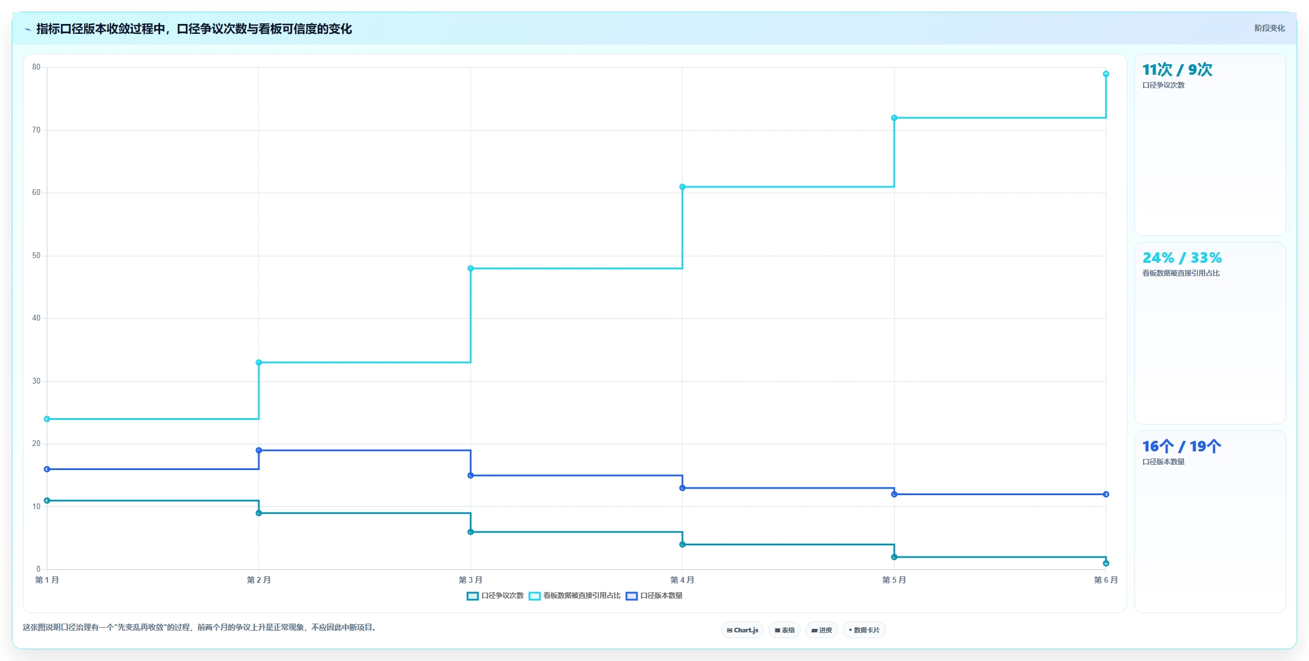Click the 口径争议次数 point at 第 6 月
This screenshot has width=1309, height=661.
1106,563
